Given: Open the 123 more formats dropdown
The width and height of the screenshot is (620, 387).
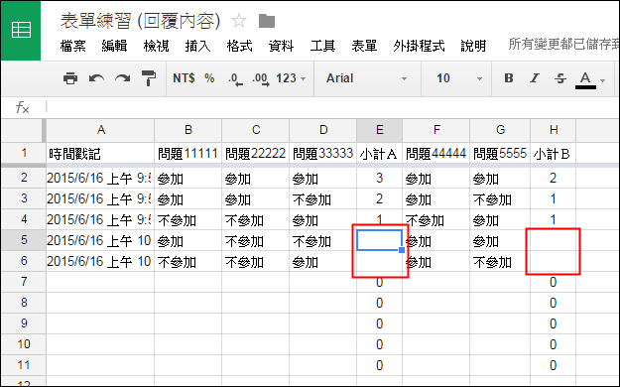Looking at the screenshot, I should [x=291, y=78].
